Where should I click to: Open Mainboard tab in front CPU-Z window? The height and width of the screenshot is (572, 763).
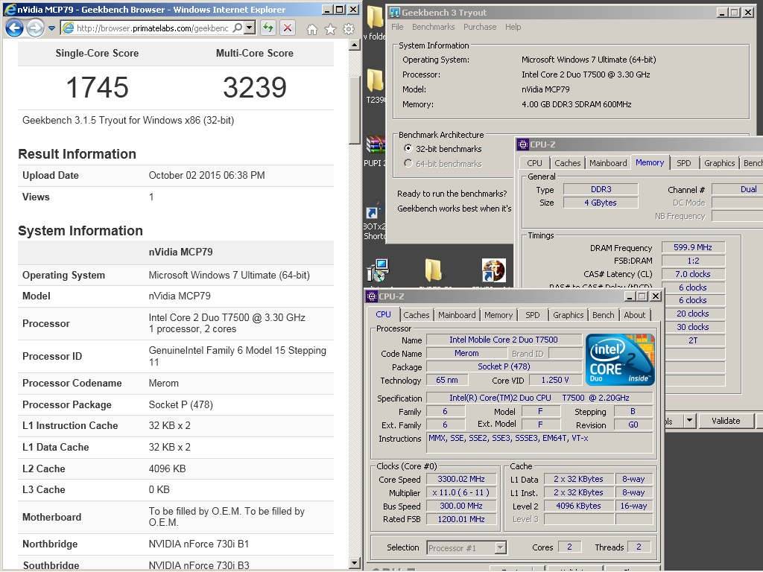[x=457, y=315]
